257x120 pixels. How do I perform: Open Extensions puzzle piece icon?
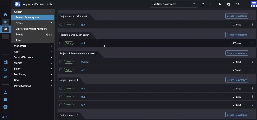tap(5, 100)
